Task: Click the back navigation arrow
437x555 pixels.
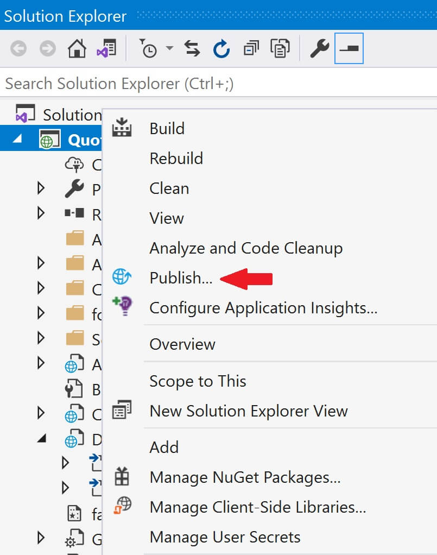Action: coord(18,48)
